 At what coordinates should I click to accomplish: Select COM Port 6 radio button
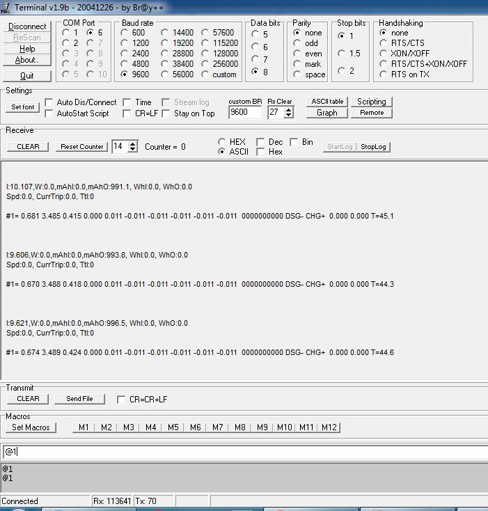pos(90,33)
